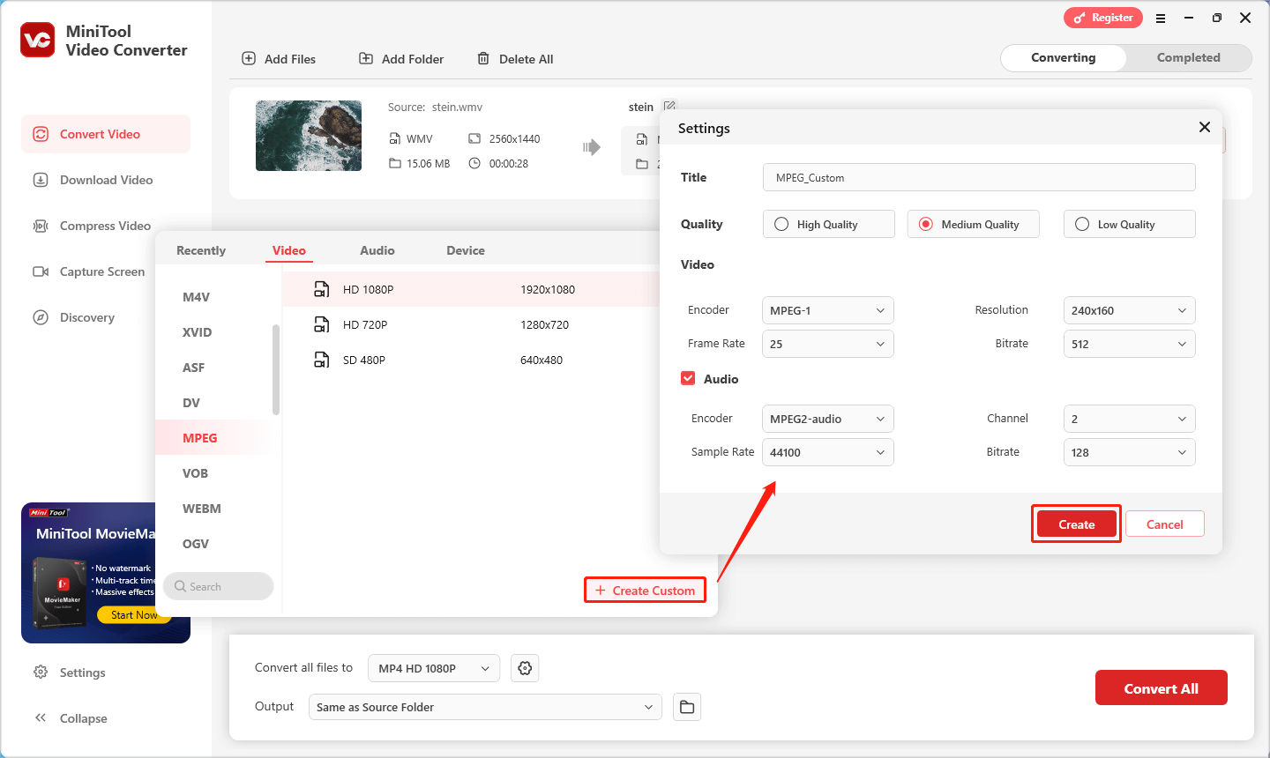Image resolution: width=1270 pixels, height=758 pixels.
Task: Switch to the Completed tab
Action: pos(1189,57)
